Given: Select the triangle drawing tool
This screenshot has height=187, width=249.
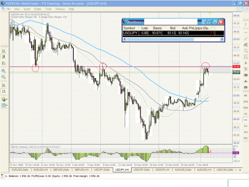Looking at the screenshot, I should point(246,81).
